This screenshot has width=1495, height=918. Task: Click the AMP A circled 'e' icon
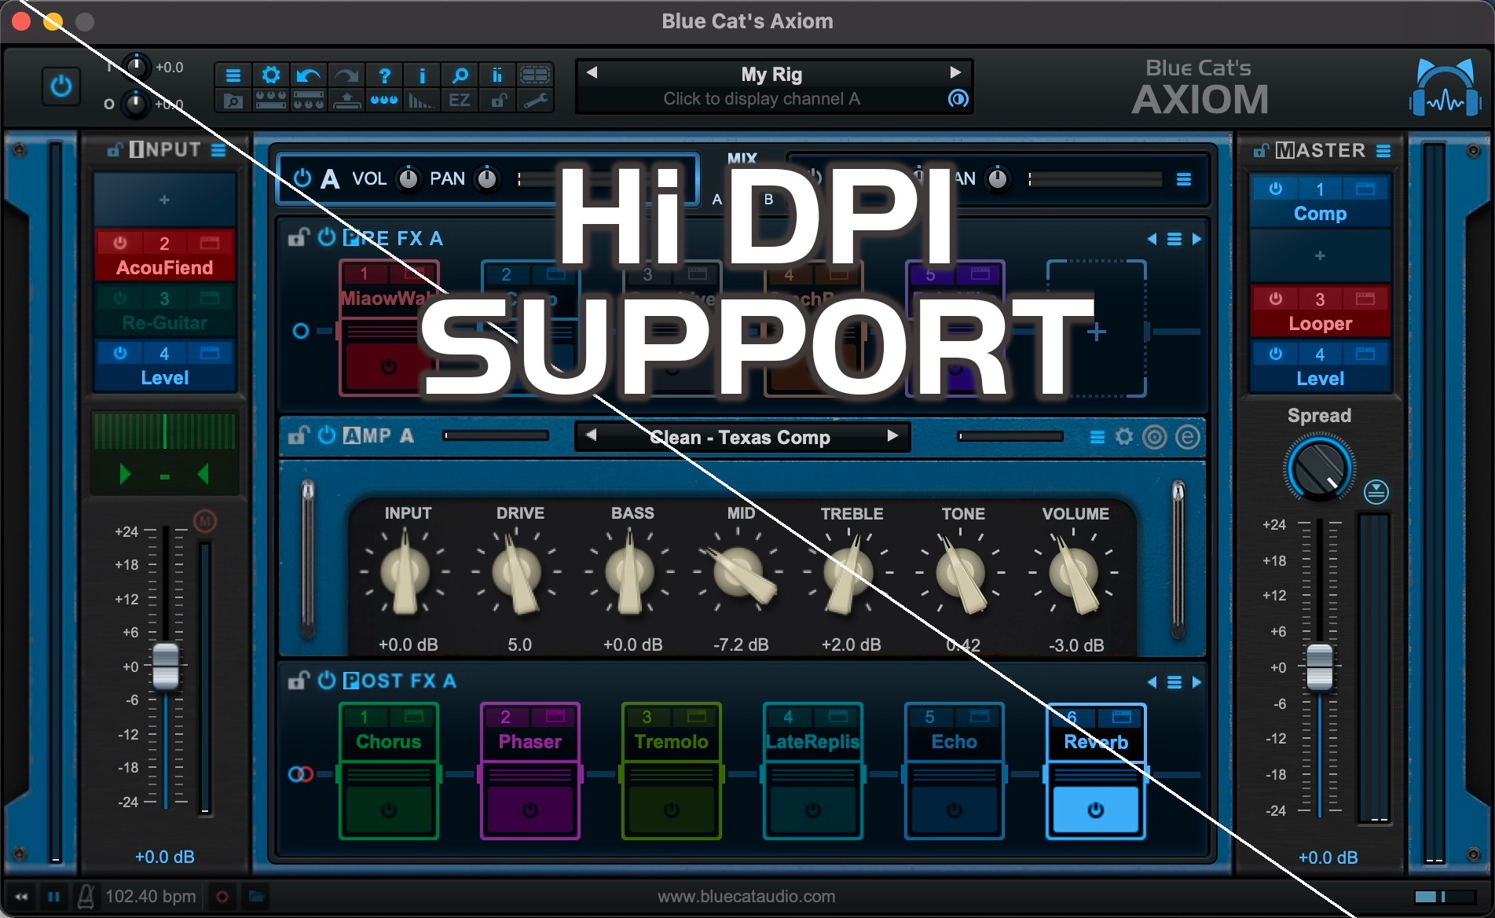tap(1187, 436)
